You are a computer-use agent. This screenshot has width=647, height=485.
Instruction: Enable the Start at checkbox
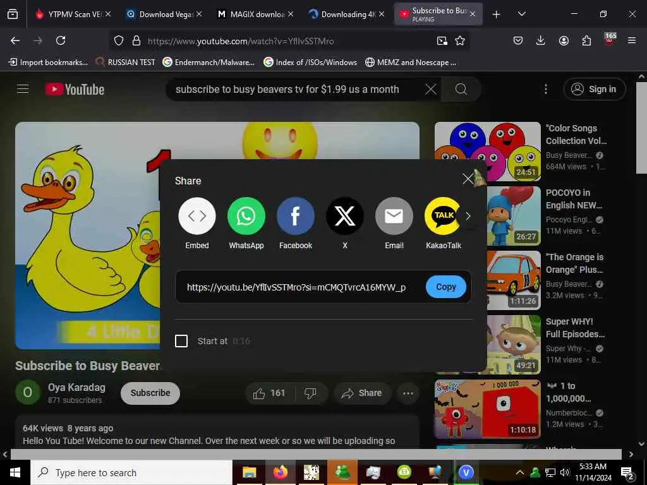[181, 341]
